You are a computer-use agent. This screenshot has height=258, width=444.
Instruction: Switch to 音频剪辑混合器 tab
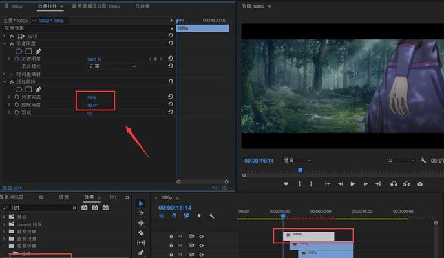(x=96, y=6)
